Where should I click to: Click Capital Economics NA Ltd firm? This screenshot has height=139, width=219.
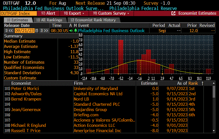(x=98, y=94)
